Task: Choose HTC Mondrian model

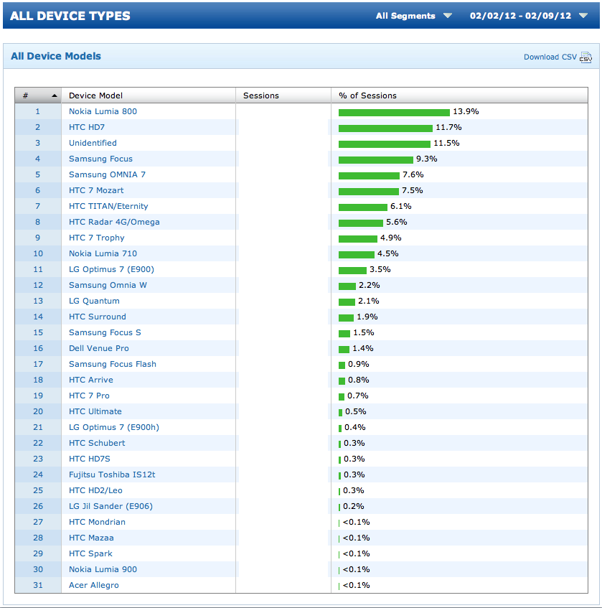Action: 97,523
